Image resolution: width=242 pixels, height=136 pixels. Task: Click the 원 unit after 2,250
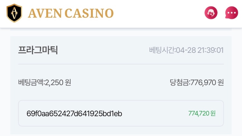click(68, 82)
